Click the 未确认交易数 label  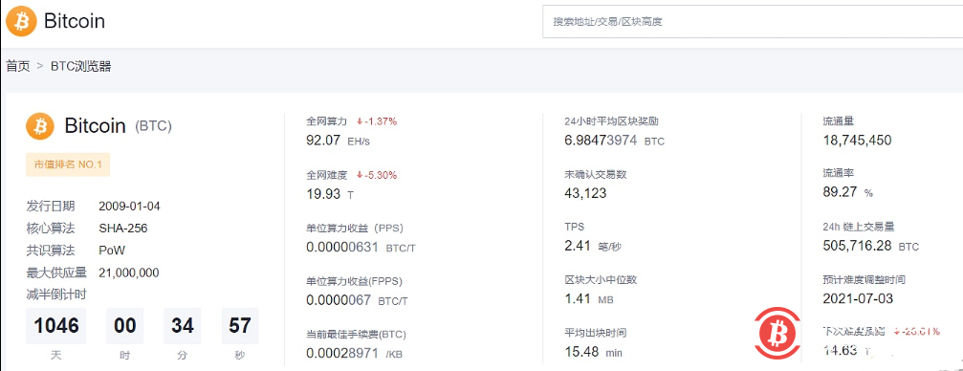pyautogui.click(x=595, y=174)
